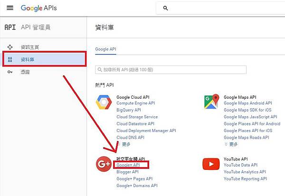Open Google Places API for iOS link

(248, 131)
